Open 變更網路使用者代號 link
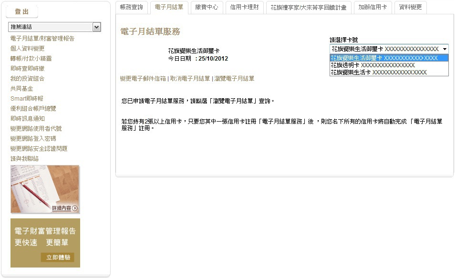The height and width of the screenshot is (278, 456). 36,129
